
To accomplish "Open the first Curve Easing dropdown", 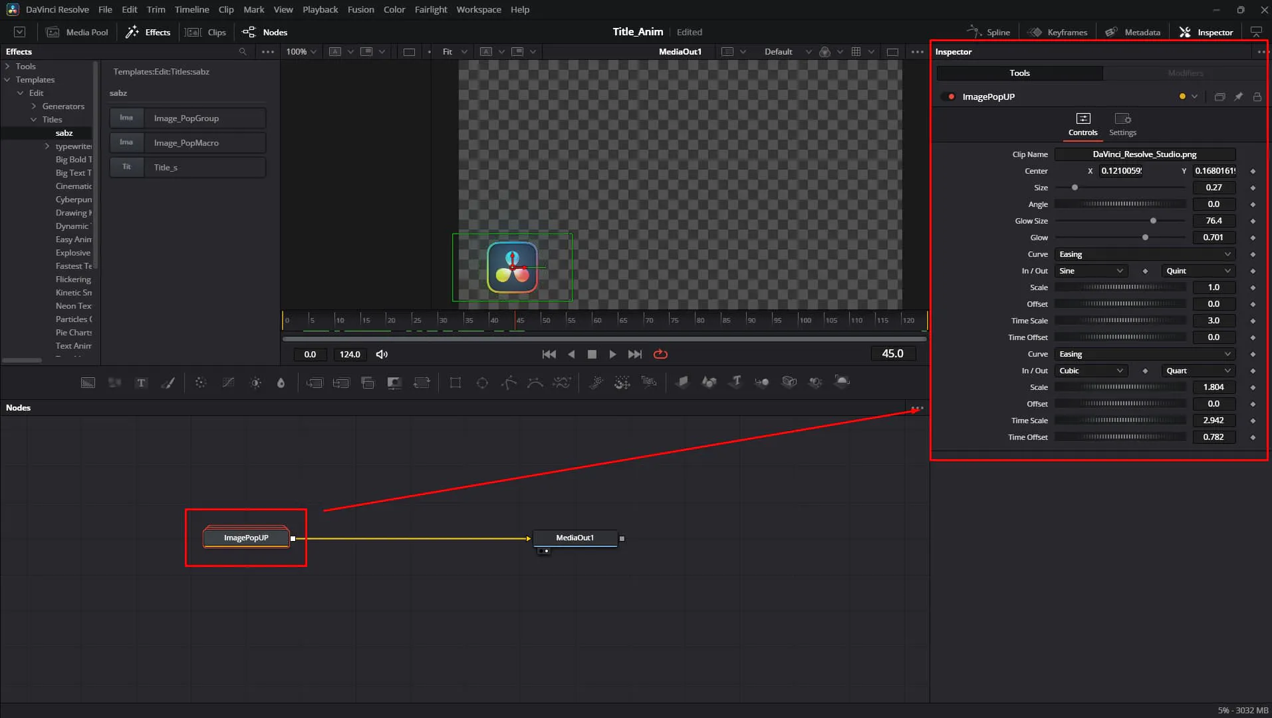I will pyautogui.click(x=1145, y=254).
